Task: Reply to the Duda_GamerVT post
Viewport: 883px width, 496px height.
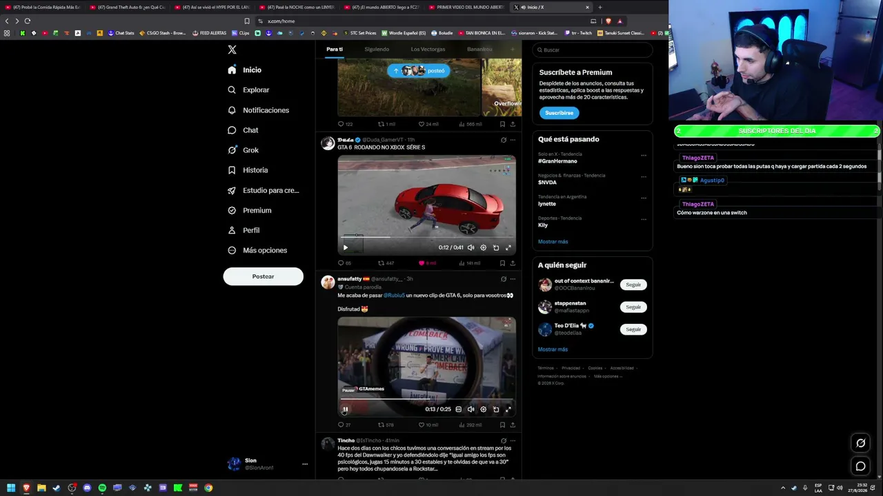Action: pyautogui.click(x=344, y=263)
